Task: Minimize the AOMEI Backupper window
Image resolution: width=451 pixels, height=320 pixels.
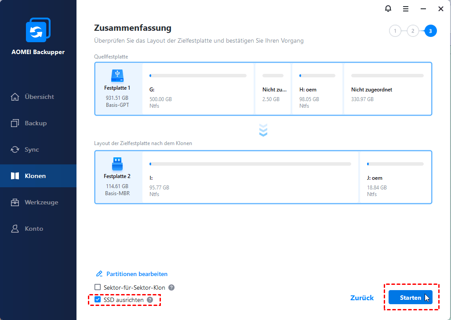Action: [423, 9]
